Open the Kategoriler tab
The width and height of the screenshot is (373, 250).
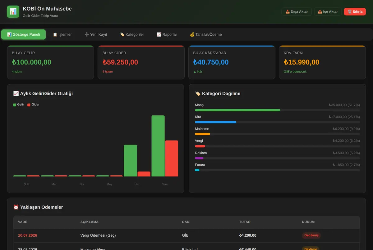pyautogui.click(x=132, y=34)
